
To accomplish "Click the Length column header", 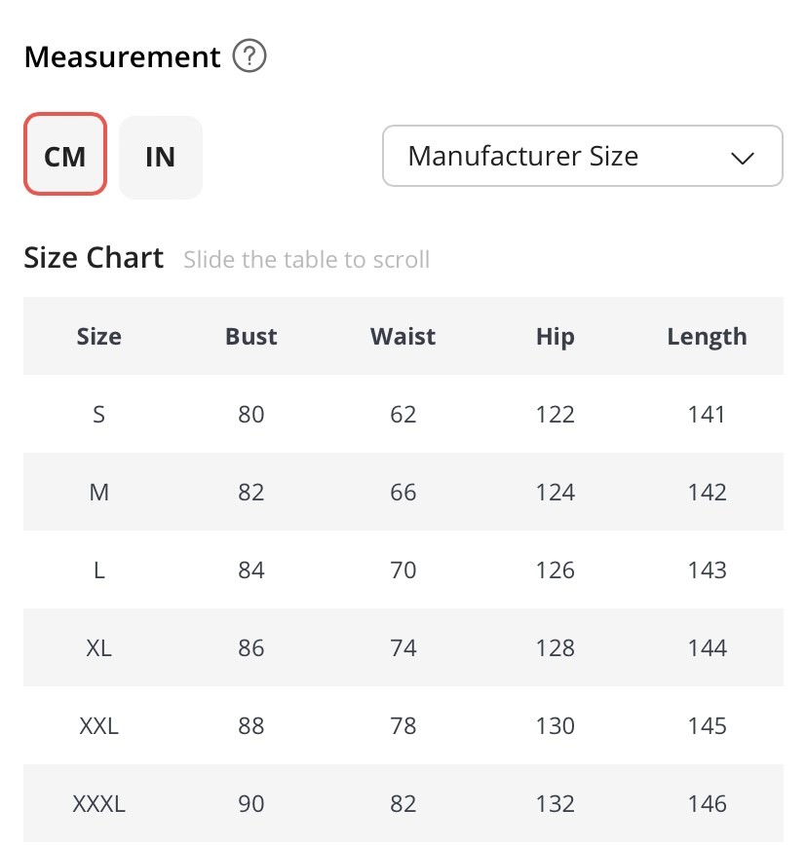I will pos(707,337).
